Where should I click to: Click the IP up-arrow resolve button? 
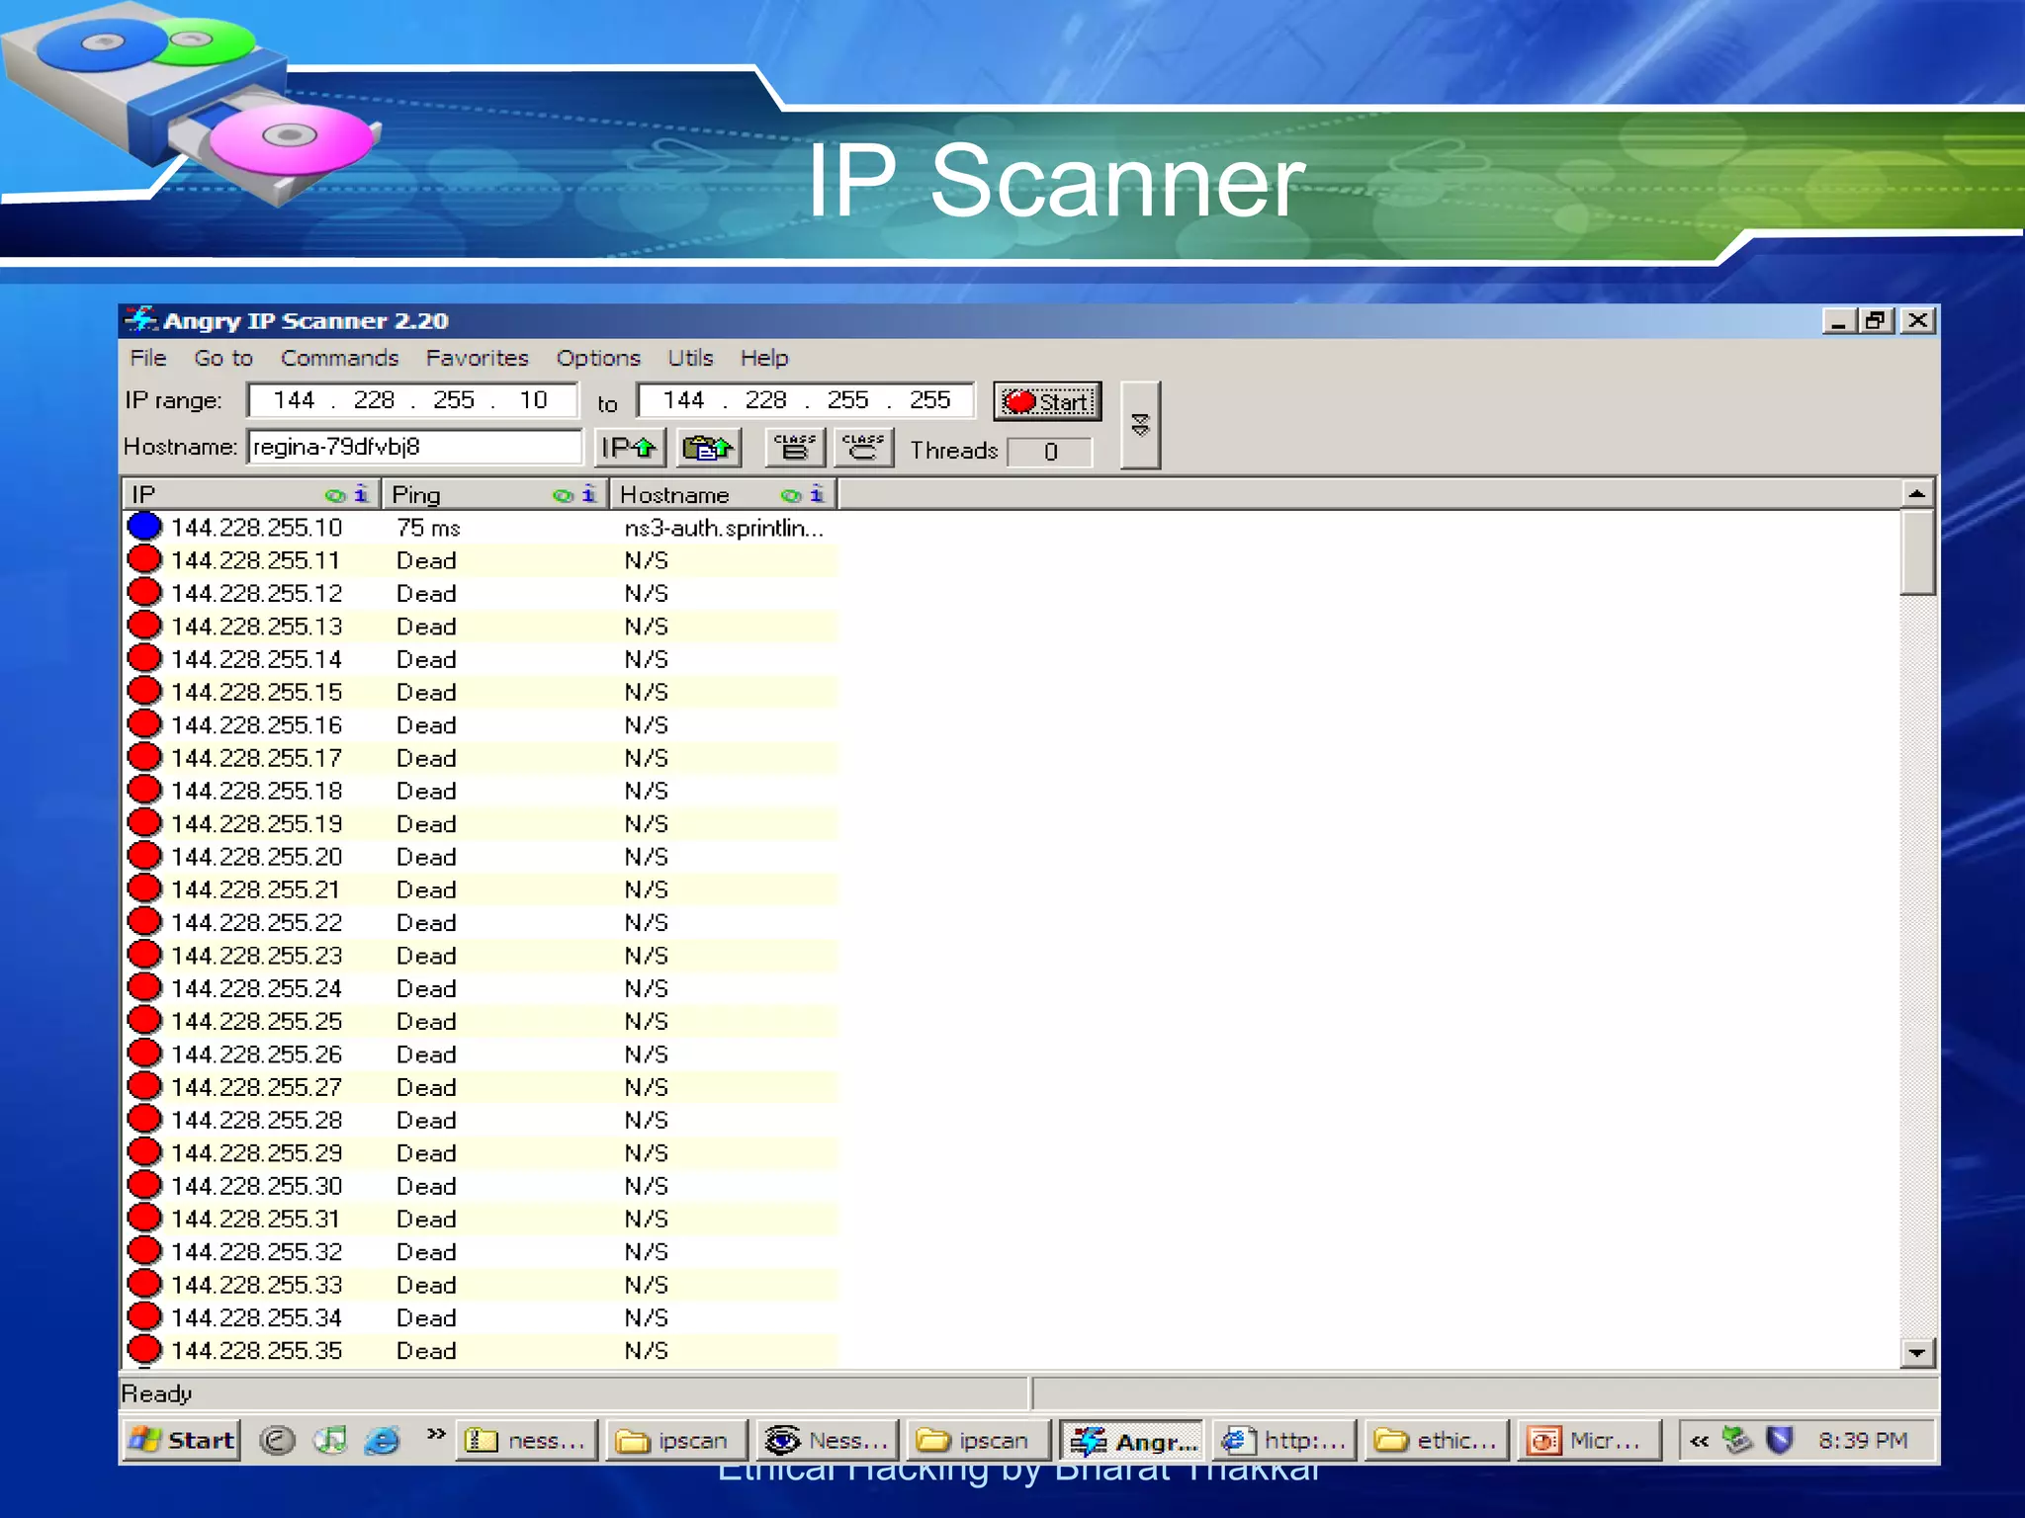click(x=629, y=448)
